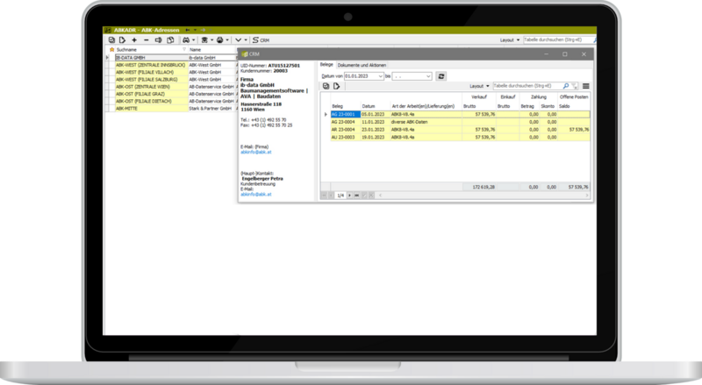This screenshot has width=702, height=385.
Task: Open the bis date dropdown
Action: click(428, 76)
